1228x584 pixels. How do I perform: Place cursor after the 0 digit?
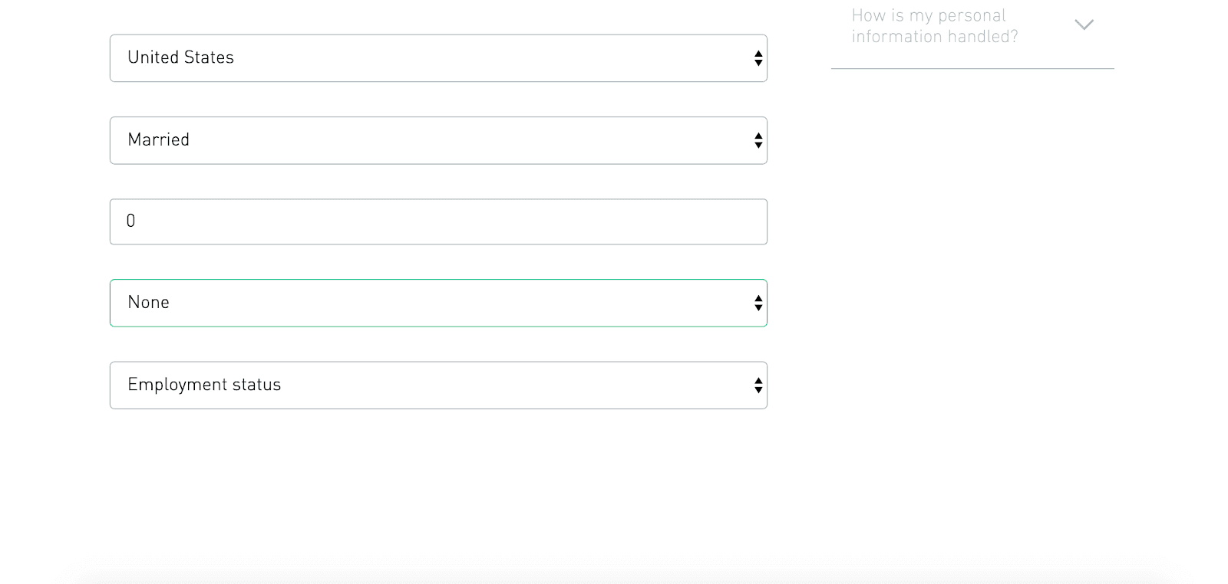pyautogui.click(x=137, y=221)
